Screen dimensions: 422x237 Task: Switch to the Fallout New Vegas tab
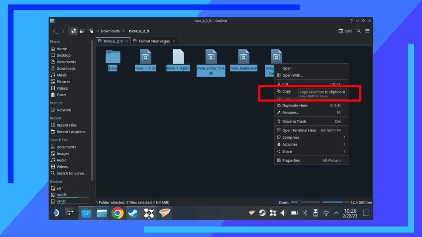click(154, 41)
